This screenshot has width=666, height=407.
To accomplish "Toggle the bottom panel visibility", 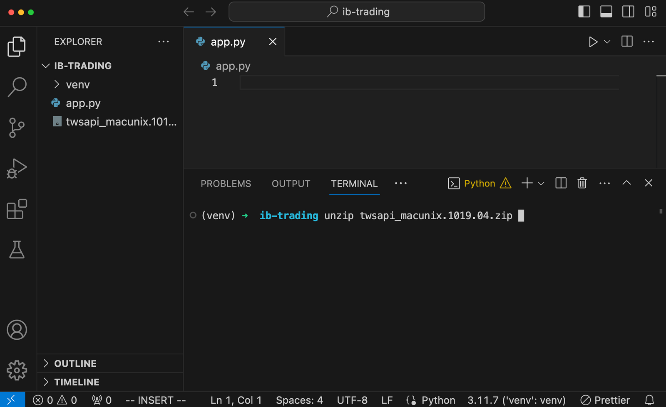I will pos(606,11).
